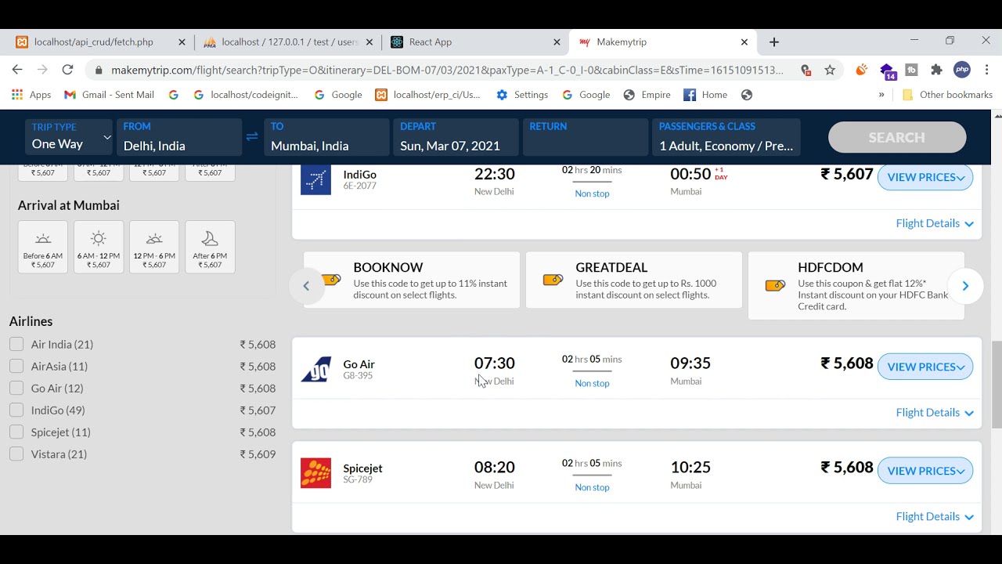Open the Empire bookmark
This screenshot has width=1002, height=564.
coord(647,95)
